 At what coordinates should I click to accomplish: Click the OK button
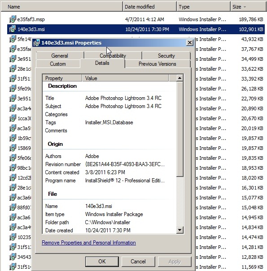[x=102, y=261]
